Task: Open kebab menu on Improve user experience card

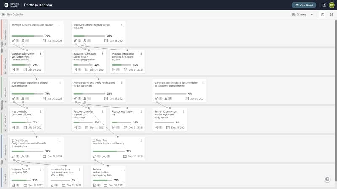Action: 60,82
